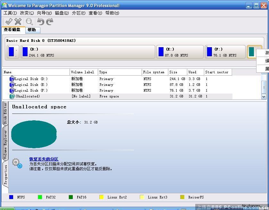
Task: Open the 分区(P) menu
Action: click(79, 13)
